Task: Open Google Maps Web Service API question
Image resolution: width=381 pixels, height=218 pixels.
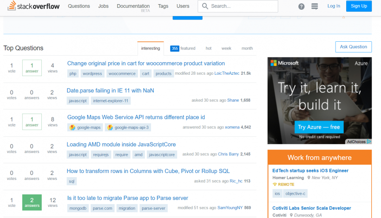Action: [136, 117]
